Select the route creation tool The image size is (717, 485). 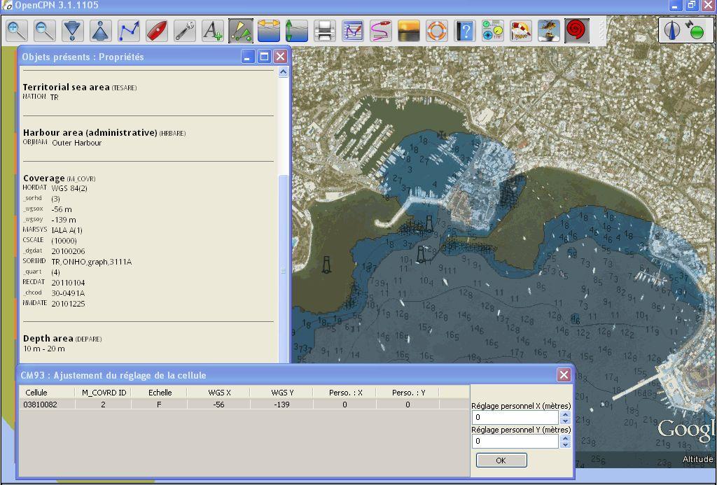click(x=129, y=31)
